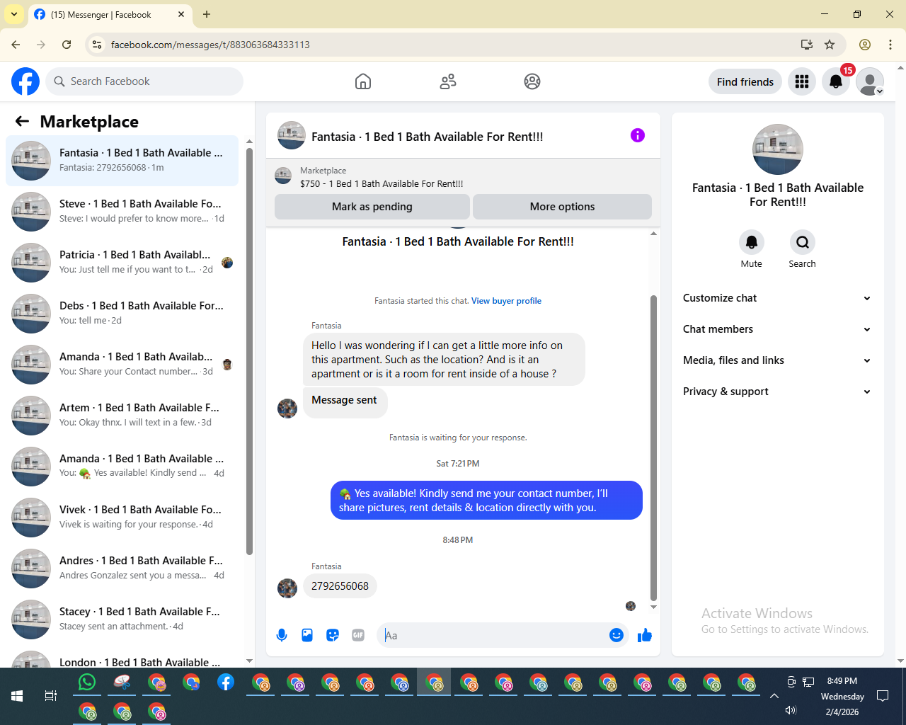Open a new browser tab
Image resolution: width=906 pixels, height=725 pixels.
pos(207,14)
